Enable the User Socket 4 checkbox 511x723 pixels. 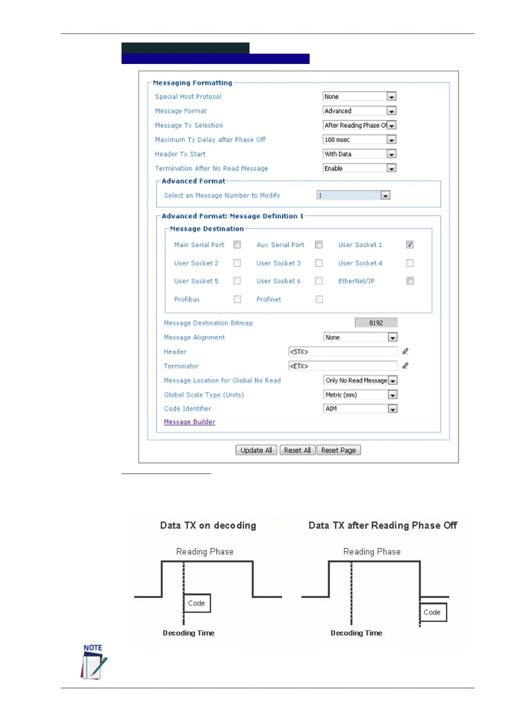click(410, 263)
